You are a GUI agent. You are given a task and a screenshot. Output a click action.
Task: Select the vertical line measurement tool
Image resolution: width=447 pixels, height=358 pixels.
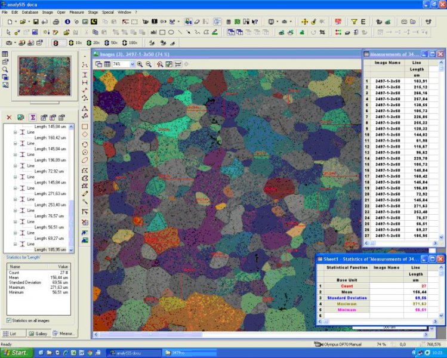[85, 75]
